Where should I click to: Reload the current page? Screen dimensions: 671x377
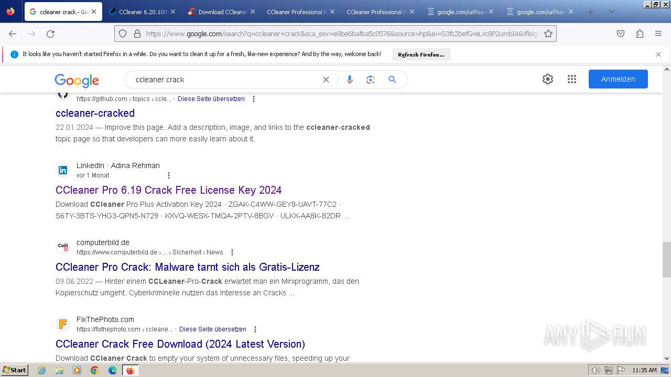pyautogui.click(x=50, y=34)
